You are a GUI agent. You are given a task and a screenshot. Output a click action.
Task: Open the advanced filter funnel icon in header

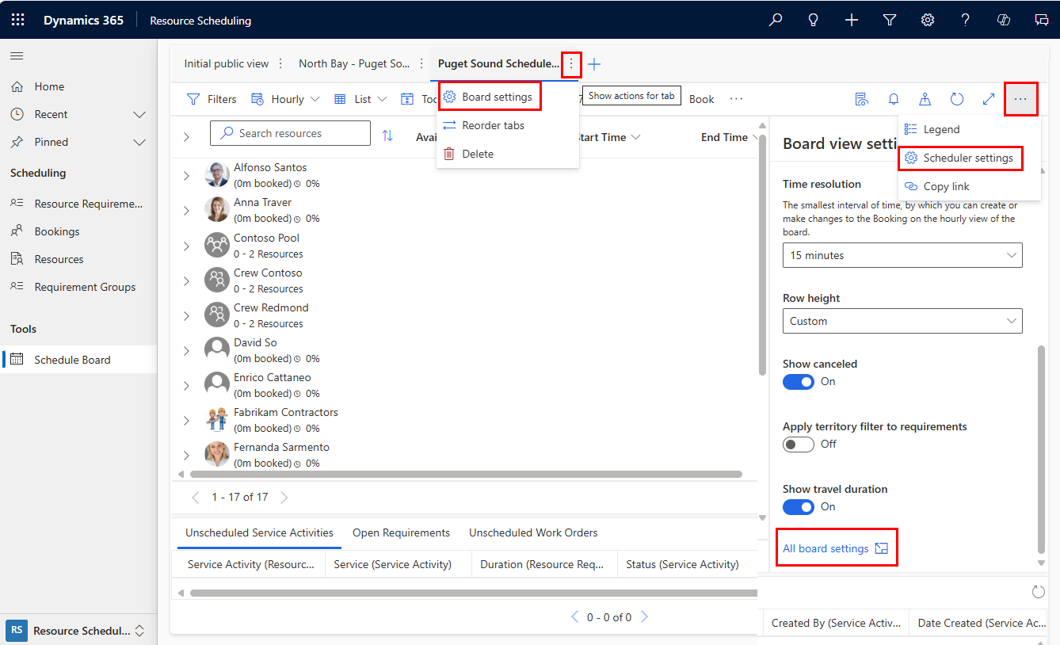[890, 20]
